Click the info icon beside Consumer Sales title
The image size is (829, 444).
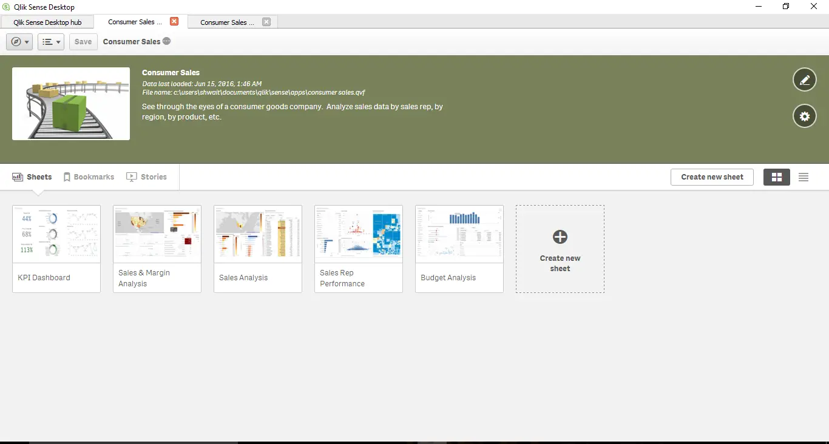tap(167, 41)
